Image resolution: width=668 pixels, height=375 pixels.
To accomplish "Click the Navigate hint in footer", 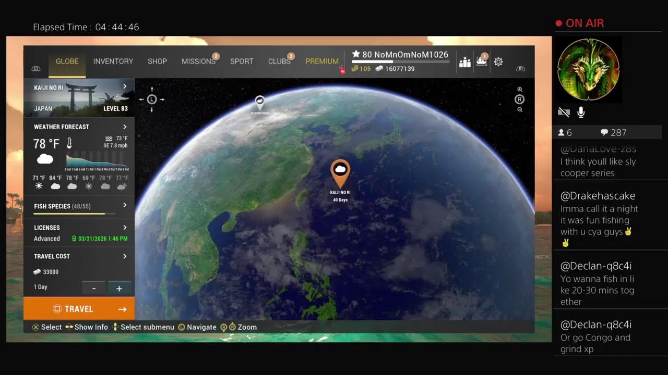I will pos(197,327).
